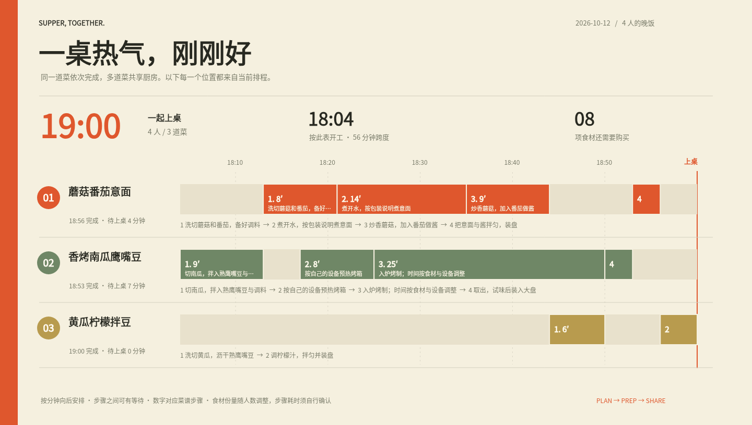Click the main title "一桌热气，刚刚好"
752x425 pixels.
point(145,53)
